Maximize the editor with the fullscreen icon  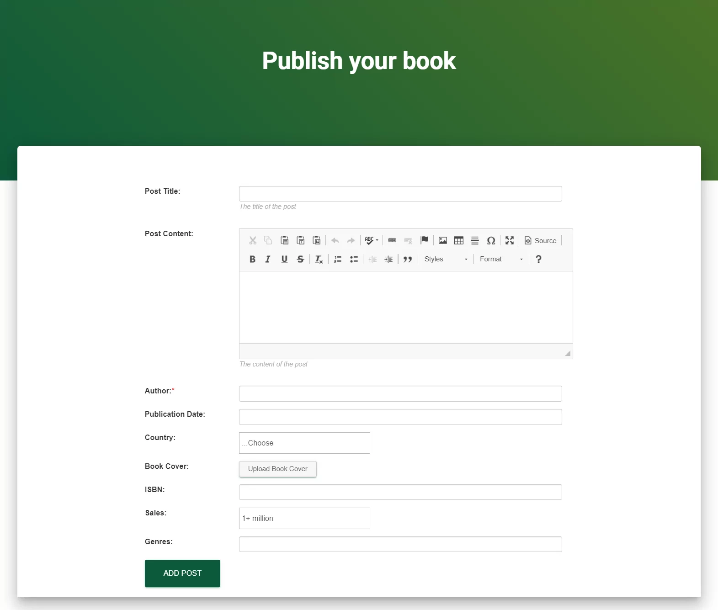click(x=510, y=240)
